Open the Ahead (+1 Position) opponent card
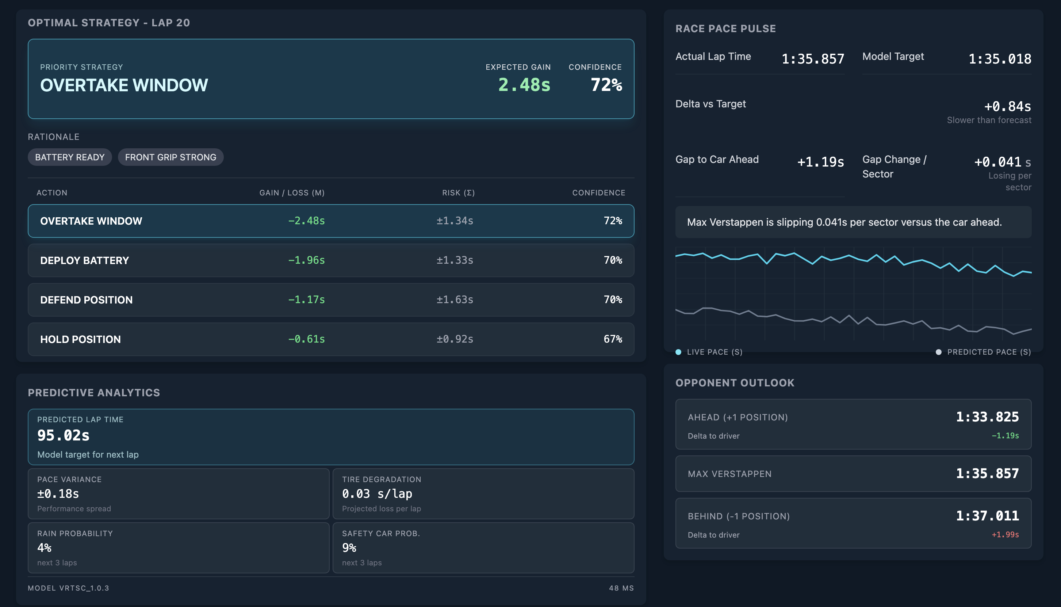Viewport: 1061px width, 607px height. point(853,424)
